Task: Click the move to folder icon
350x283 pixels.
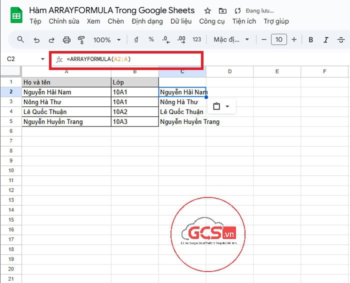Action: [222, 10]
